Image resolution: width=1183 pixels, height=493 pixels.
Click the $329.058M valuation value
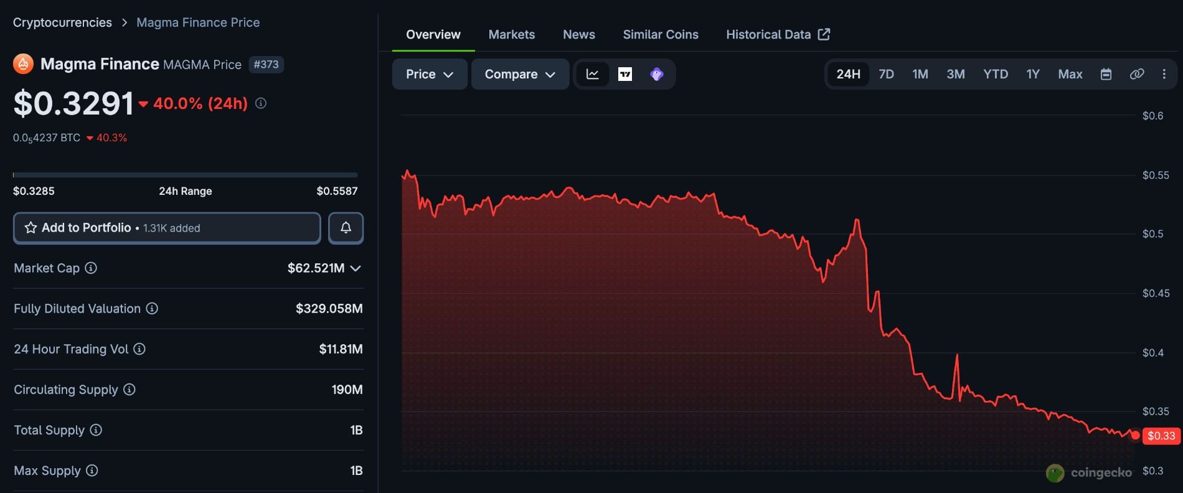[329, 309]
